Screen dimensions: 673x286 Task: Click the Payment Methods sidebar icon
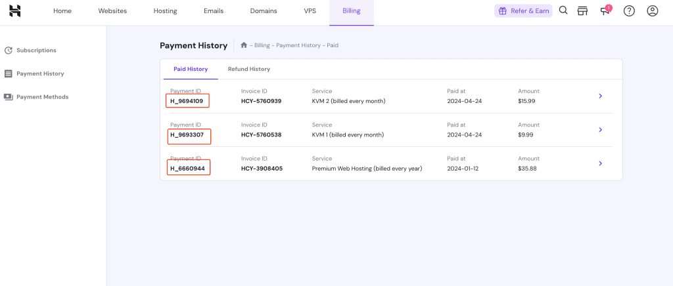[9, 97]
